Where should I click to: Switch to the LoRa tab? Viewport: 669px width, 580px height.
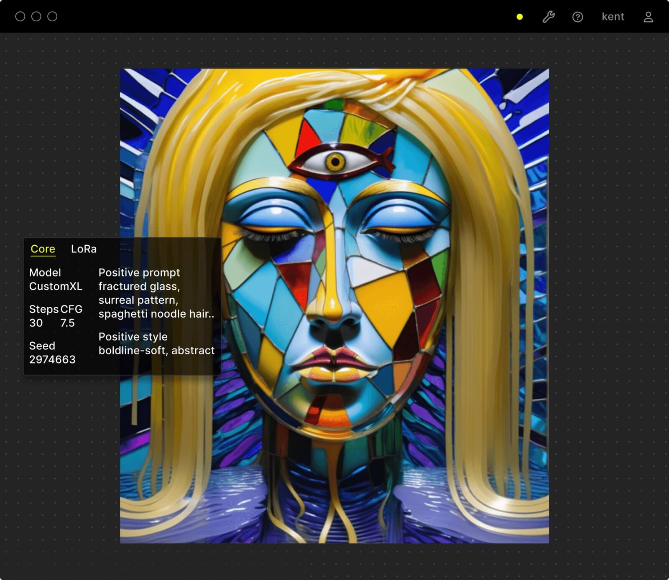click(84, 249)
